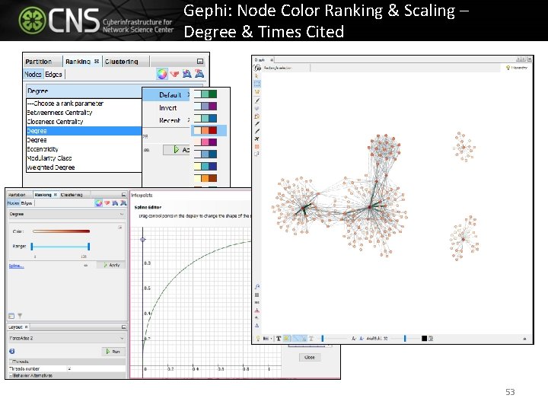This screenshot has width=548, height=411.
Task: Click the A- decrease font size icon
Action: coord(354,338)
